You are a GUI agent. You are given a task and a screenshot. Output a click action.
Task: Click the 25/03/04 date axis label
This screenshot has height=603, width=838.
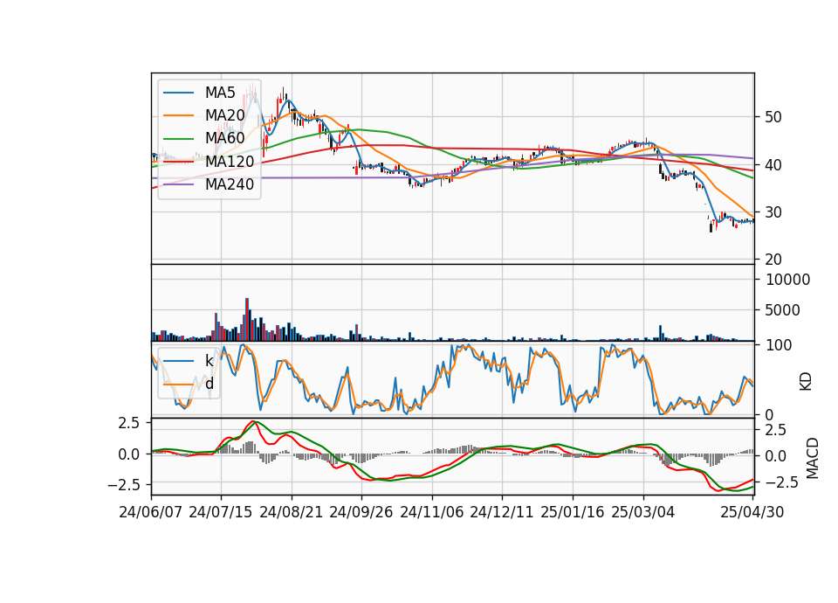pyautogui.click(x=643, y=512)
